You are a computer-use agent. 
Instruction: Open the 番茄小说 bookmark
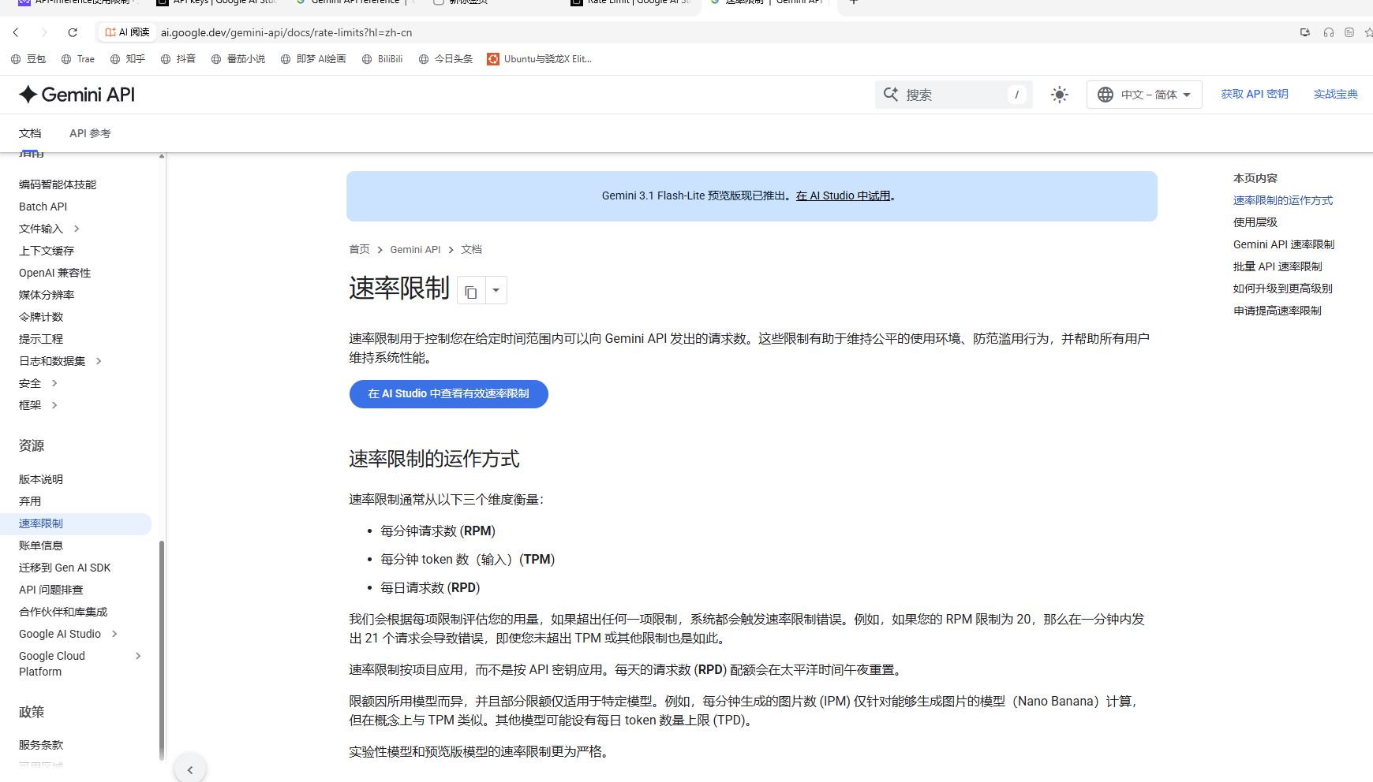coord(238,59)
